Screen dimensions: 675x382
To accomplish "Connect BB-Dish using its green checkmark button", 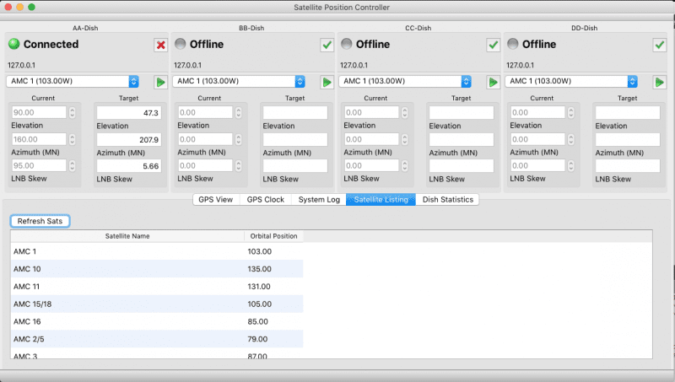I will click(x=327, y=45).
